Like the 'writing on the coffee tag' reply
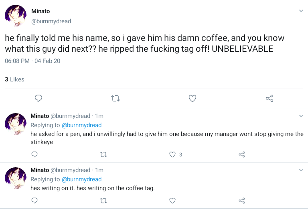308x211 pixels. (x=172, y=201)
